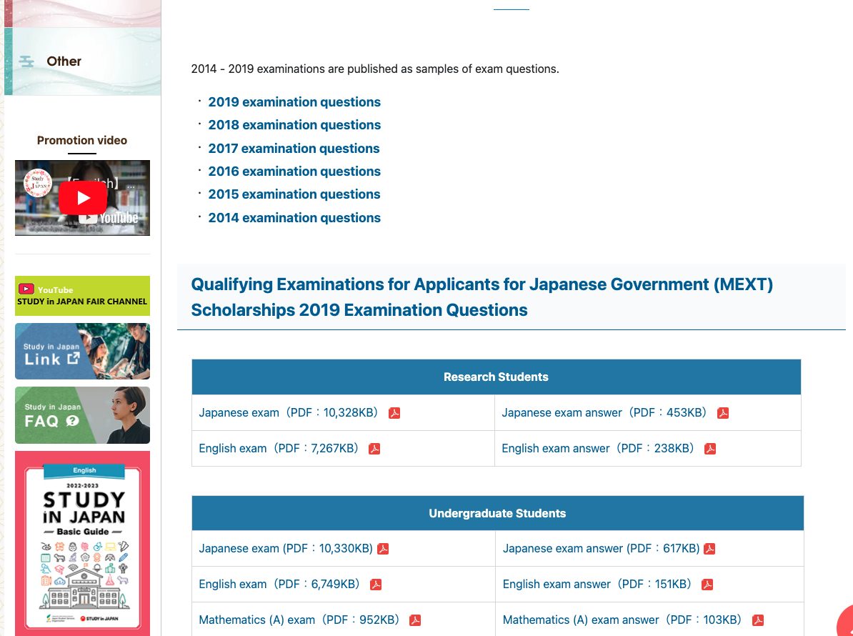Open 2018 examination questions link
This screenshot has height=636, width=853.
coord(294,124)
